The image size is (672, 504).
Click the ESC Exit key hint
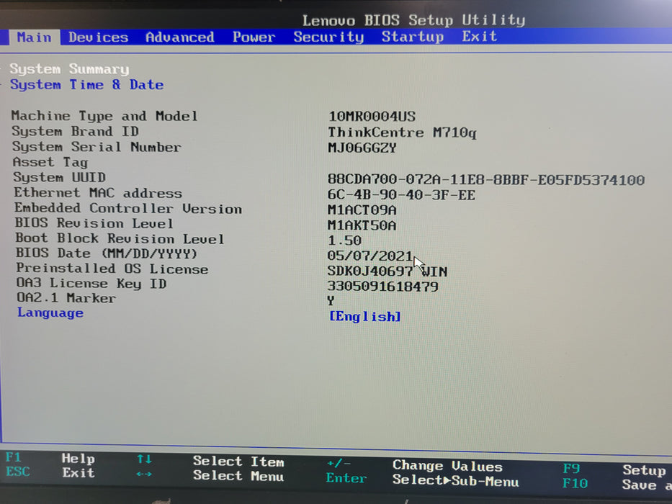50,472
